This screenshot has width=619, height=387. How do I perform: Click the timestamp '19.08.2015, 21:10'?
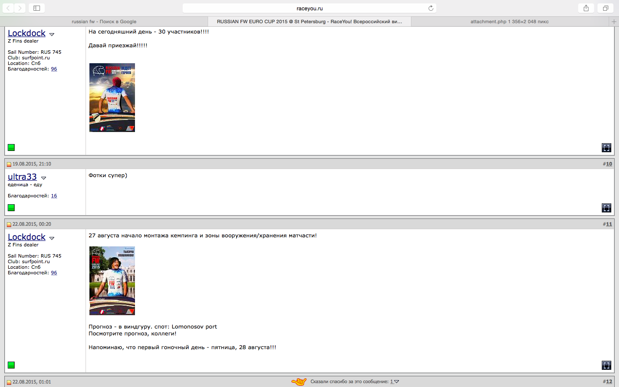(32, 164)
